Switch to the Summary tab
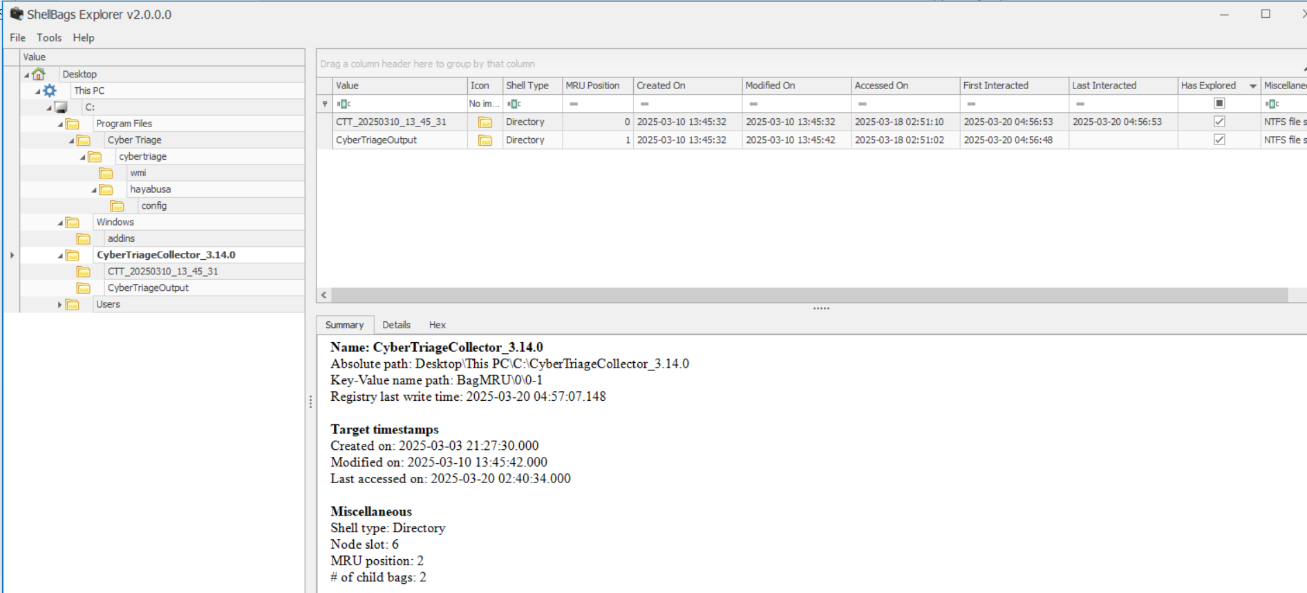The height and width of the screenshot is (593, 1307). tap(344, 325)
